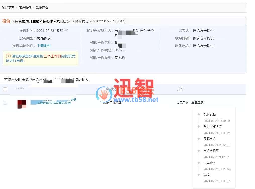Screen dimensions: 255x189
Task: Follow the 点此参考 reference link
Action: [81, 80]
